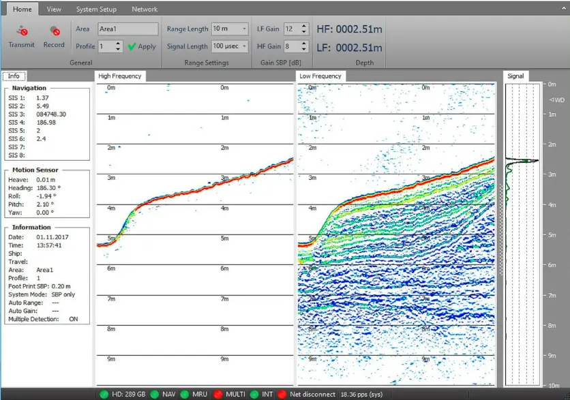
Task: Click the red MULTI status indicator
Action: coord(218,394)
